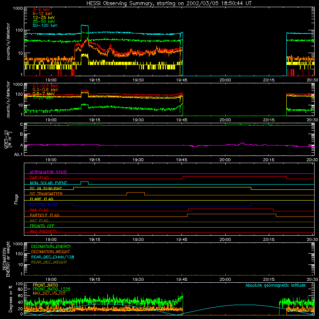Viewport: 319px width, 319px height.
Task: Select the Absolute geomagnetic latitude label
Action: point(276,285)
